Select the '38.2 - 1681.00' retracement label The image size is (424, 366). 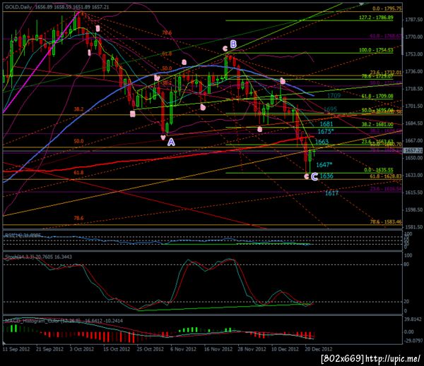pos(377,124)
